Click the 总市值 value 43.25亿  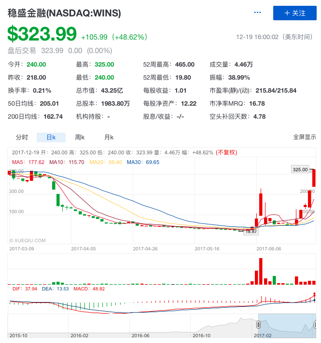coord(112,91)
